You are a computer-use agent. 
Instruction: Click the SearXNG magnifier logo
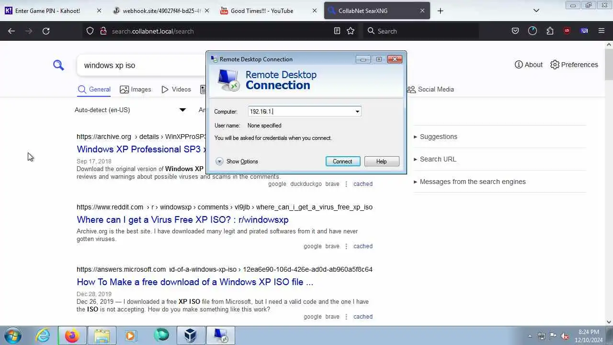[x=58, y=65]
